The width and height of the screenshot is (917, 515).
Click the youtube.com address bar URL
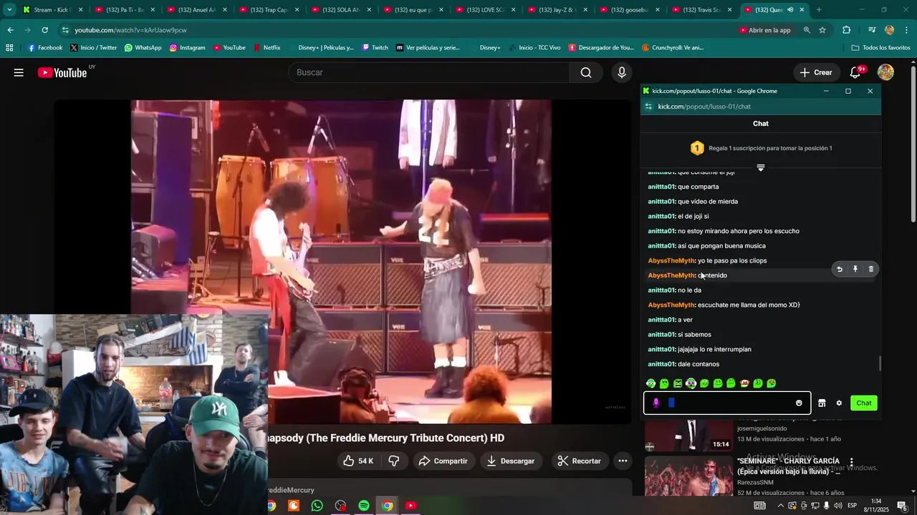click(x=130, y=30)
